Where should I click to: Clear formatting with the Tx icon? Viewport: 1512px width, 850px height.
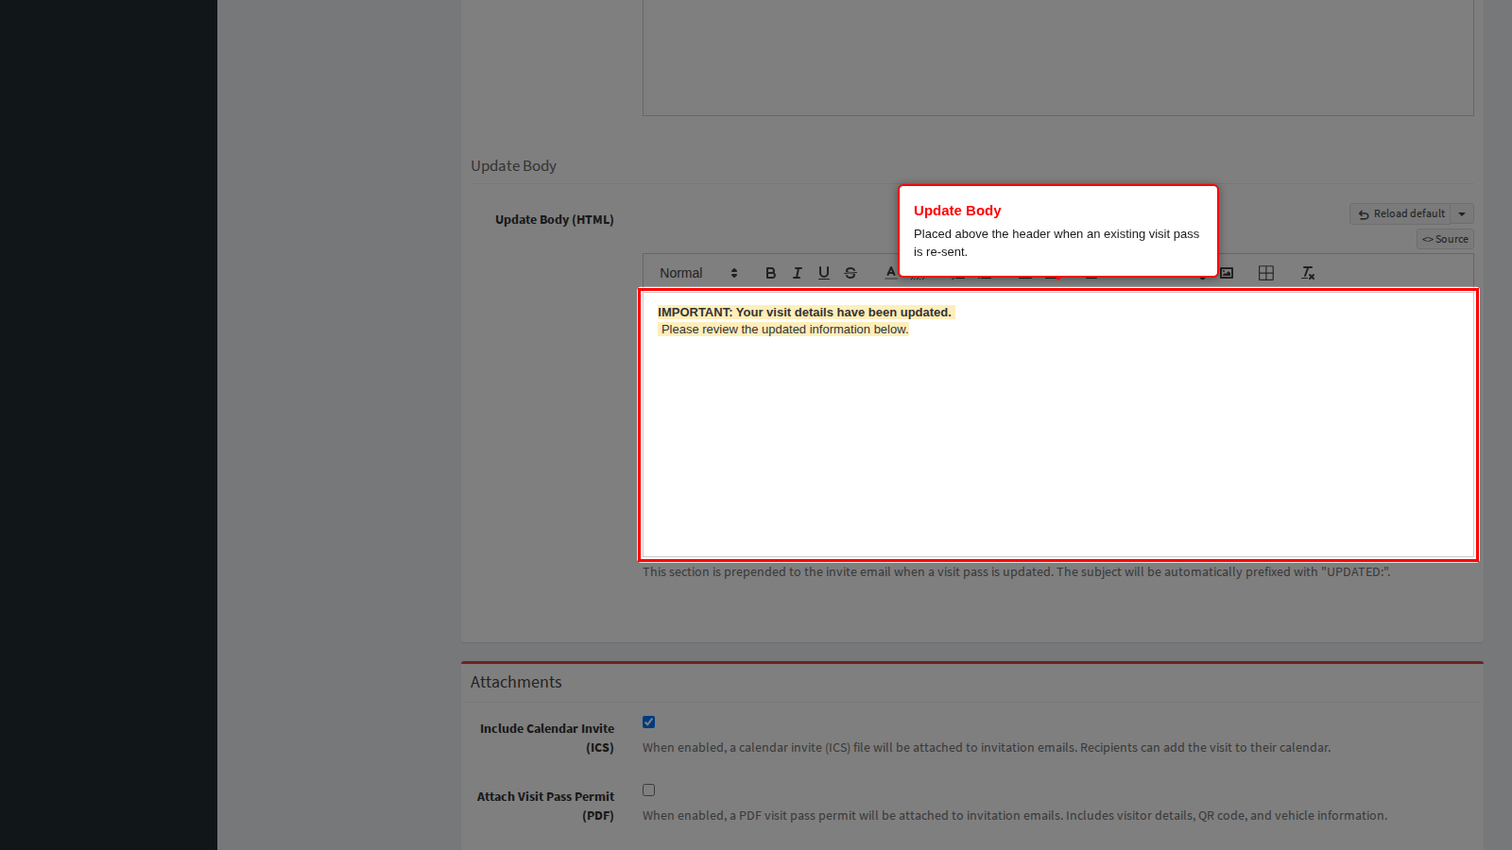point(1308,273)
